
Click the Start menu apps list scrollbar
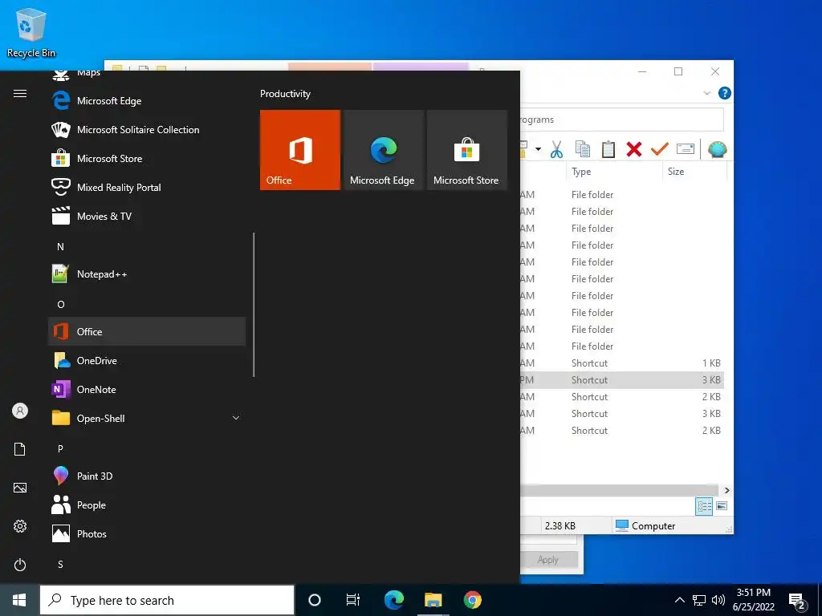[x=254, y=305]
